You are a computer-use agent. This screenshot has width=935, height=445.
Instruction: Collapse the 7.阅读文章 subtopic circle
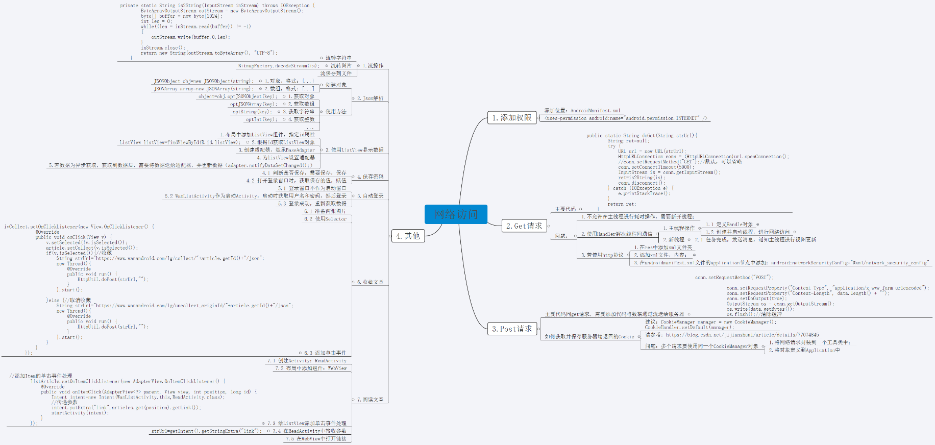click(353, 400)
